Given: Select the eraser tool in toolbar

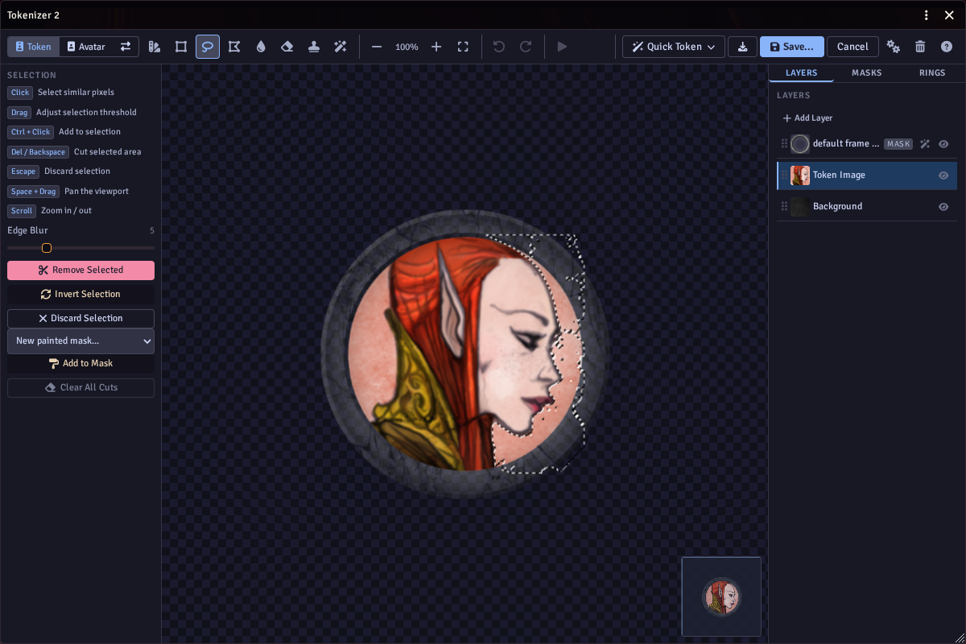Looking at the screenshot, I should 287,47.
